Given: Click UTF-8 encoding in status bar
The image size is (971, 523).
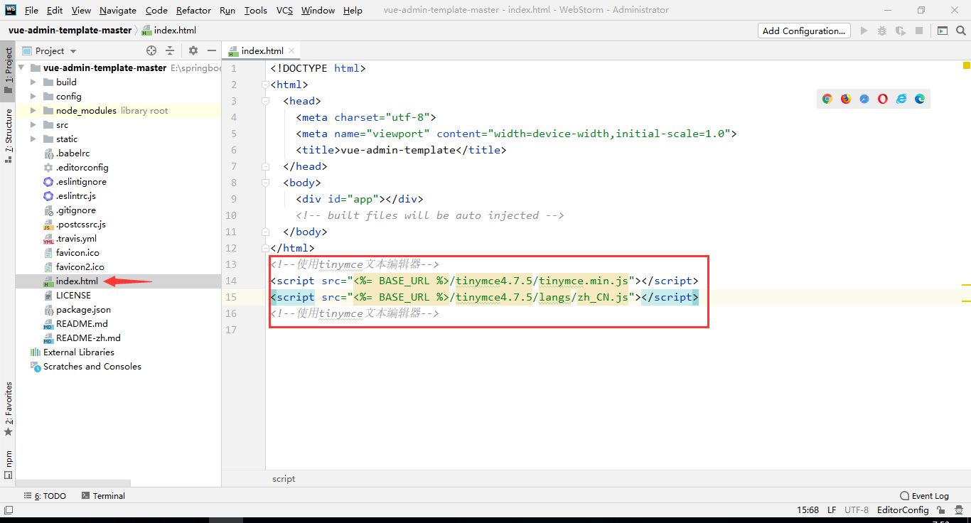Looking at the screenshot, I should click(857, 509).
